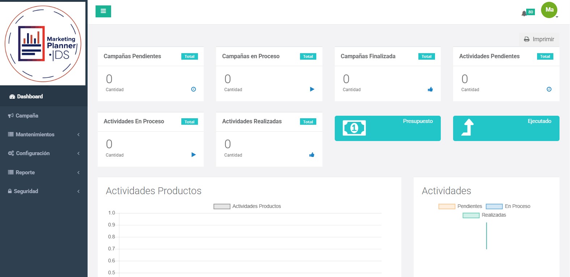Image resolution: width=570 pixels, height=277 pixels.
Task: Open the Dashboard menu item
Action: pos(44,97)
